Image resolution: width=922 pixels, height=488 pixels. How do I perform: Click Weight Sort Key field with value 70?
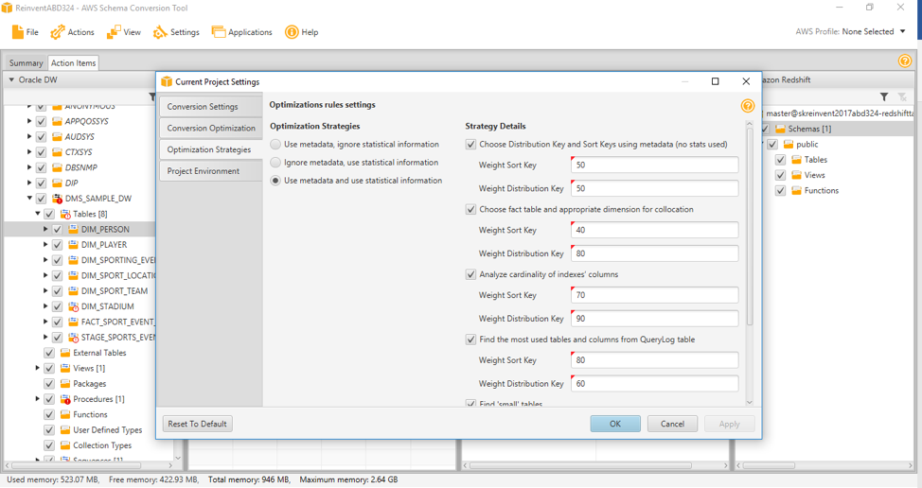[654, 295]
